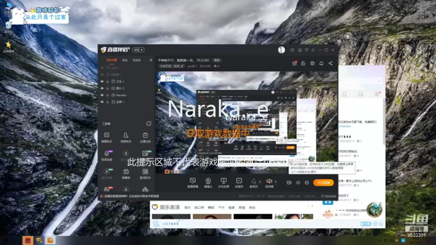Add 手机投屏 phone casting source
Image resolution: width=436 pixels, height=245 pixels.
pyautogui.click(x=223, y=183)
